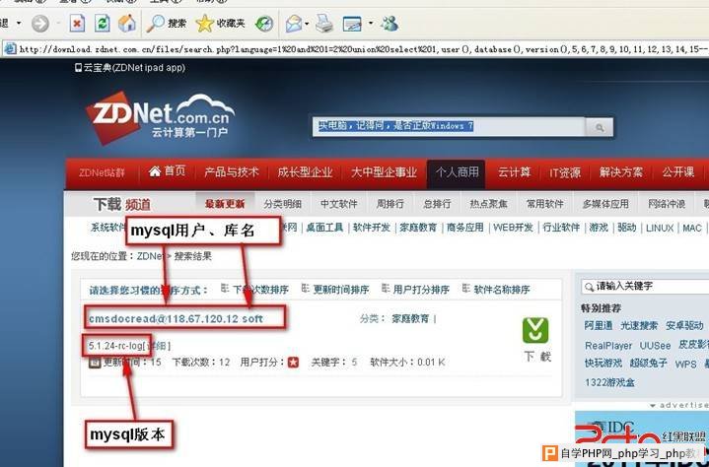
Task: Click 家庭教育 category link in result
Action: pos(410,319)
